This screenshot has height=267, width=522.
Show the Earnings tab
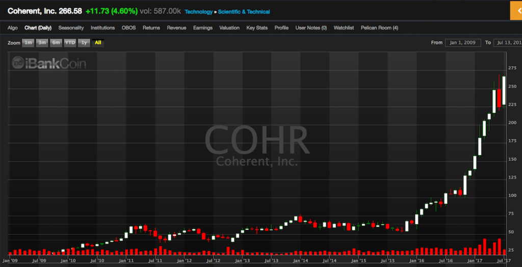[203, 28]
